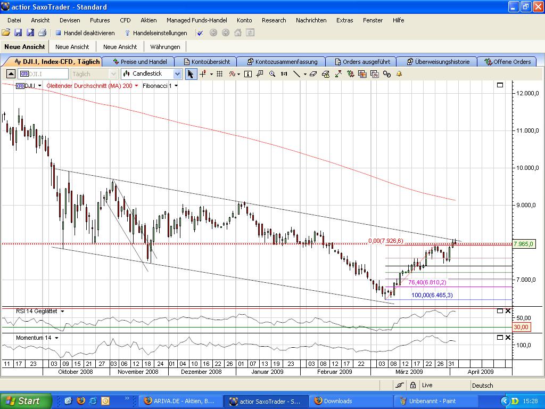Toggle the chart grid icon
The image size is (545, 409).
[x=220, y=73]
